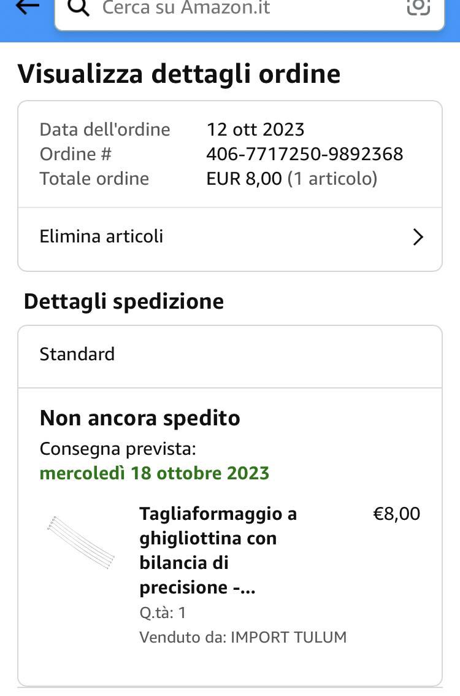Open the camera lens scan icon

pyautogui.click(x=418, y=6)
